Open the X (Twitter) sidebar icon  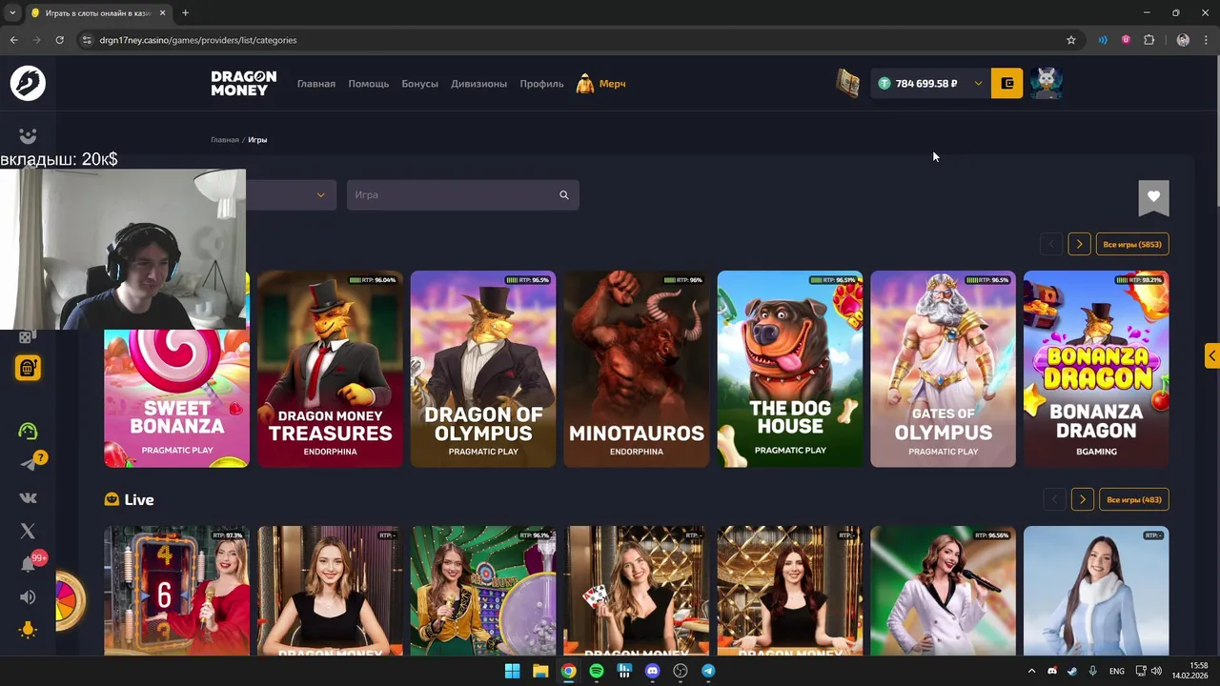click(x=28, y=531)
